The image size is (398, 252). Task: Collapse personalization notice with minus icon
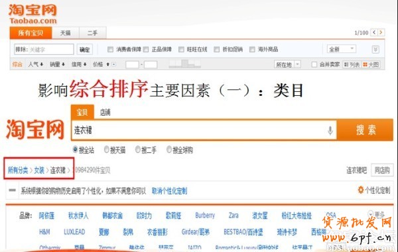[x=12, y=190]
